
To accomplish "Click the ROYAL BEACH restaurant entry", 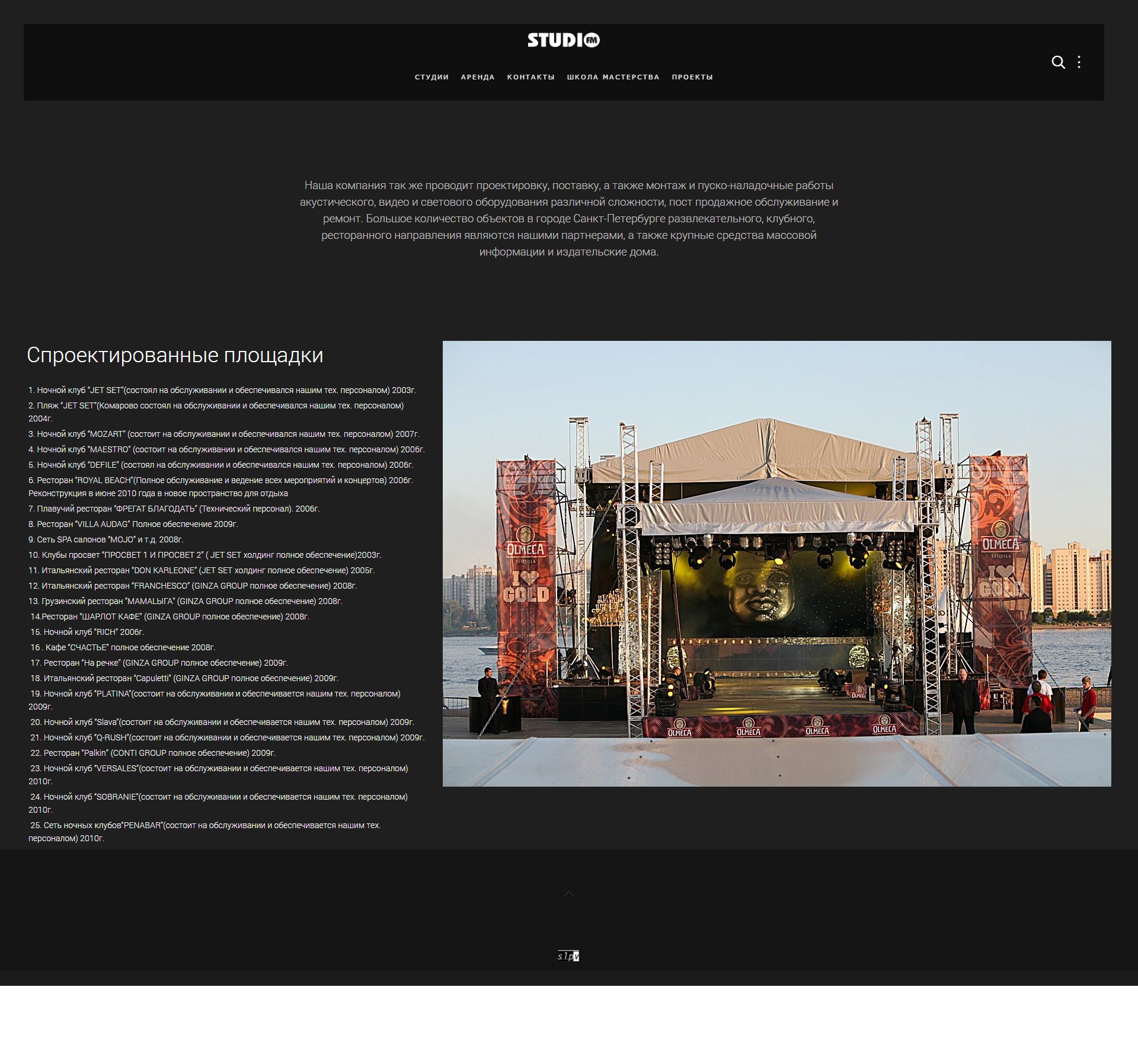I will point(220,480).
